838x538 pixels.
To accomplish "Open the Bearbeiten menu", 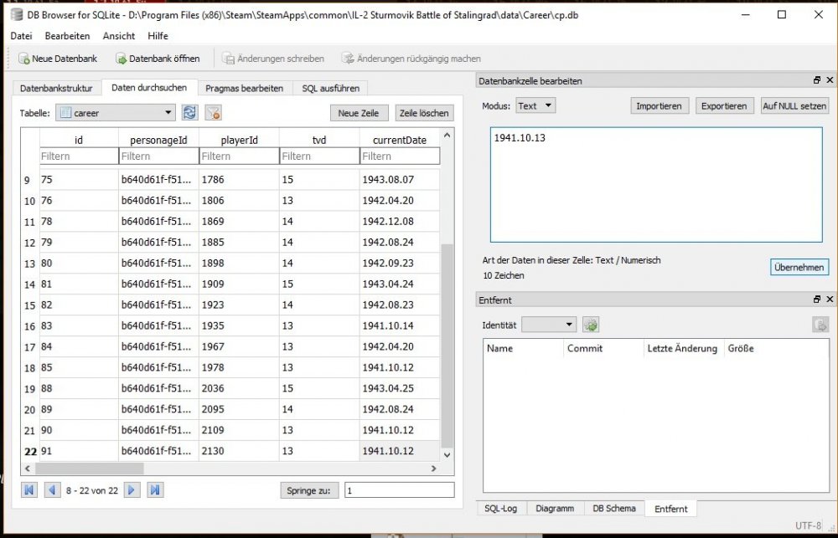I will coord(67,36).
